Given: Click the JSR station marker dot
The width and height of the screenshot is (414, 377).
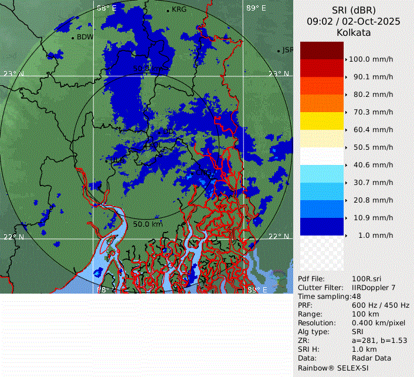Looking at the screenshot, I should 279,51.
